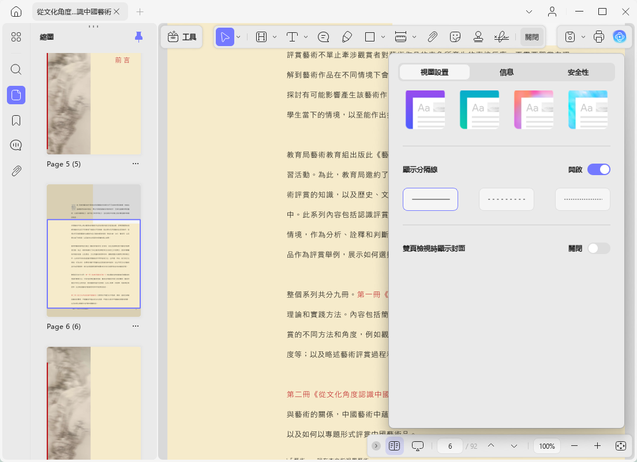
Task: Expand the text tool dropdown arrow
Action: 306,37
